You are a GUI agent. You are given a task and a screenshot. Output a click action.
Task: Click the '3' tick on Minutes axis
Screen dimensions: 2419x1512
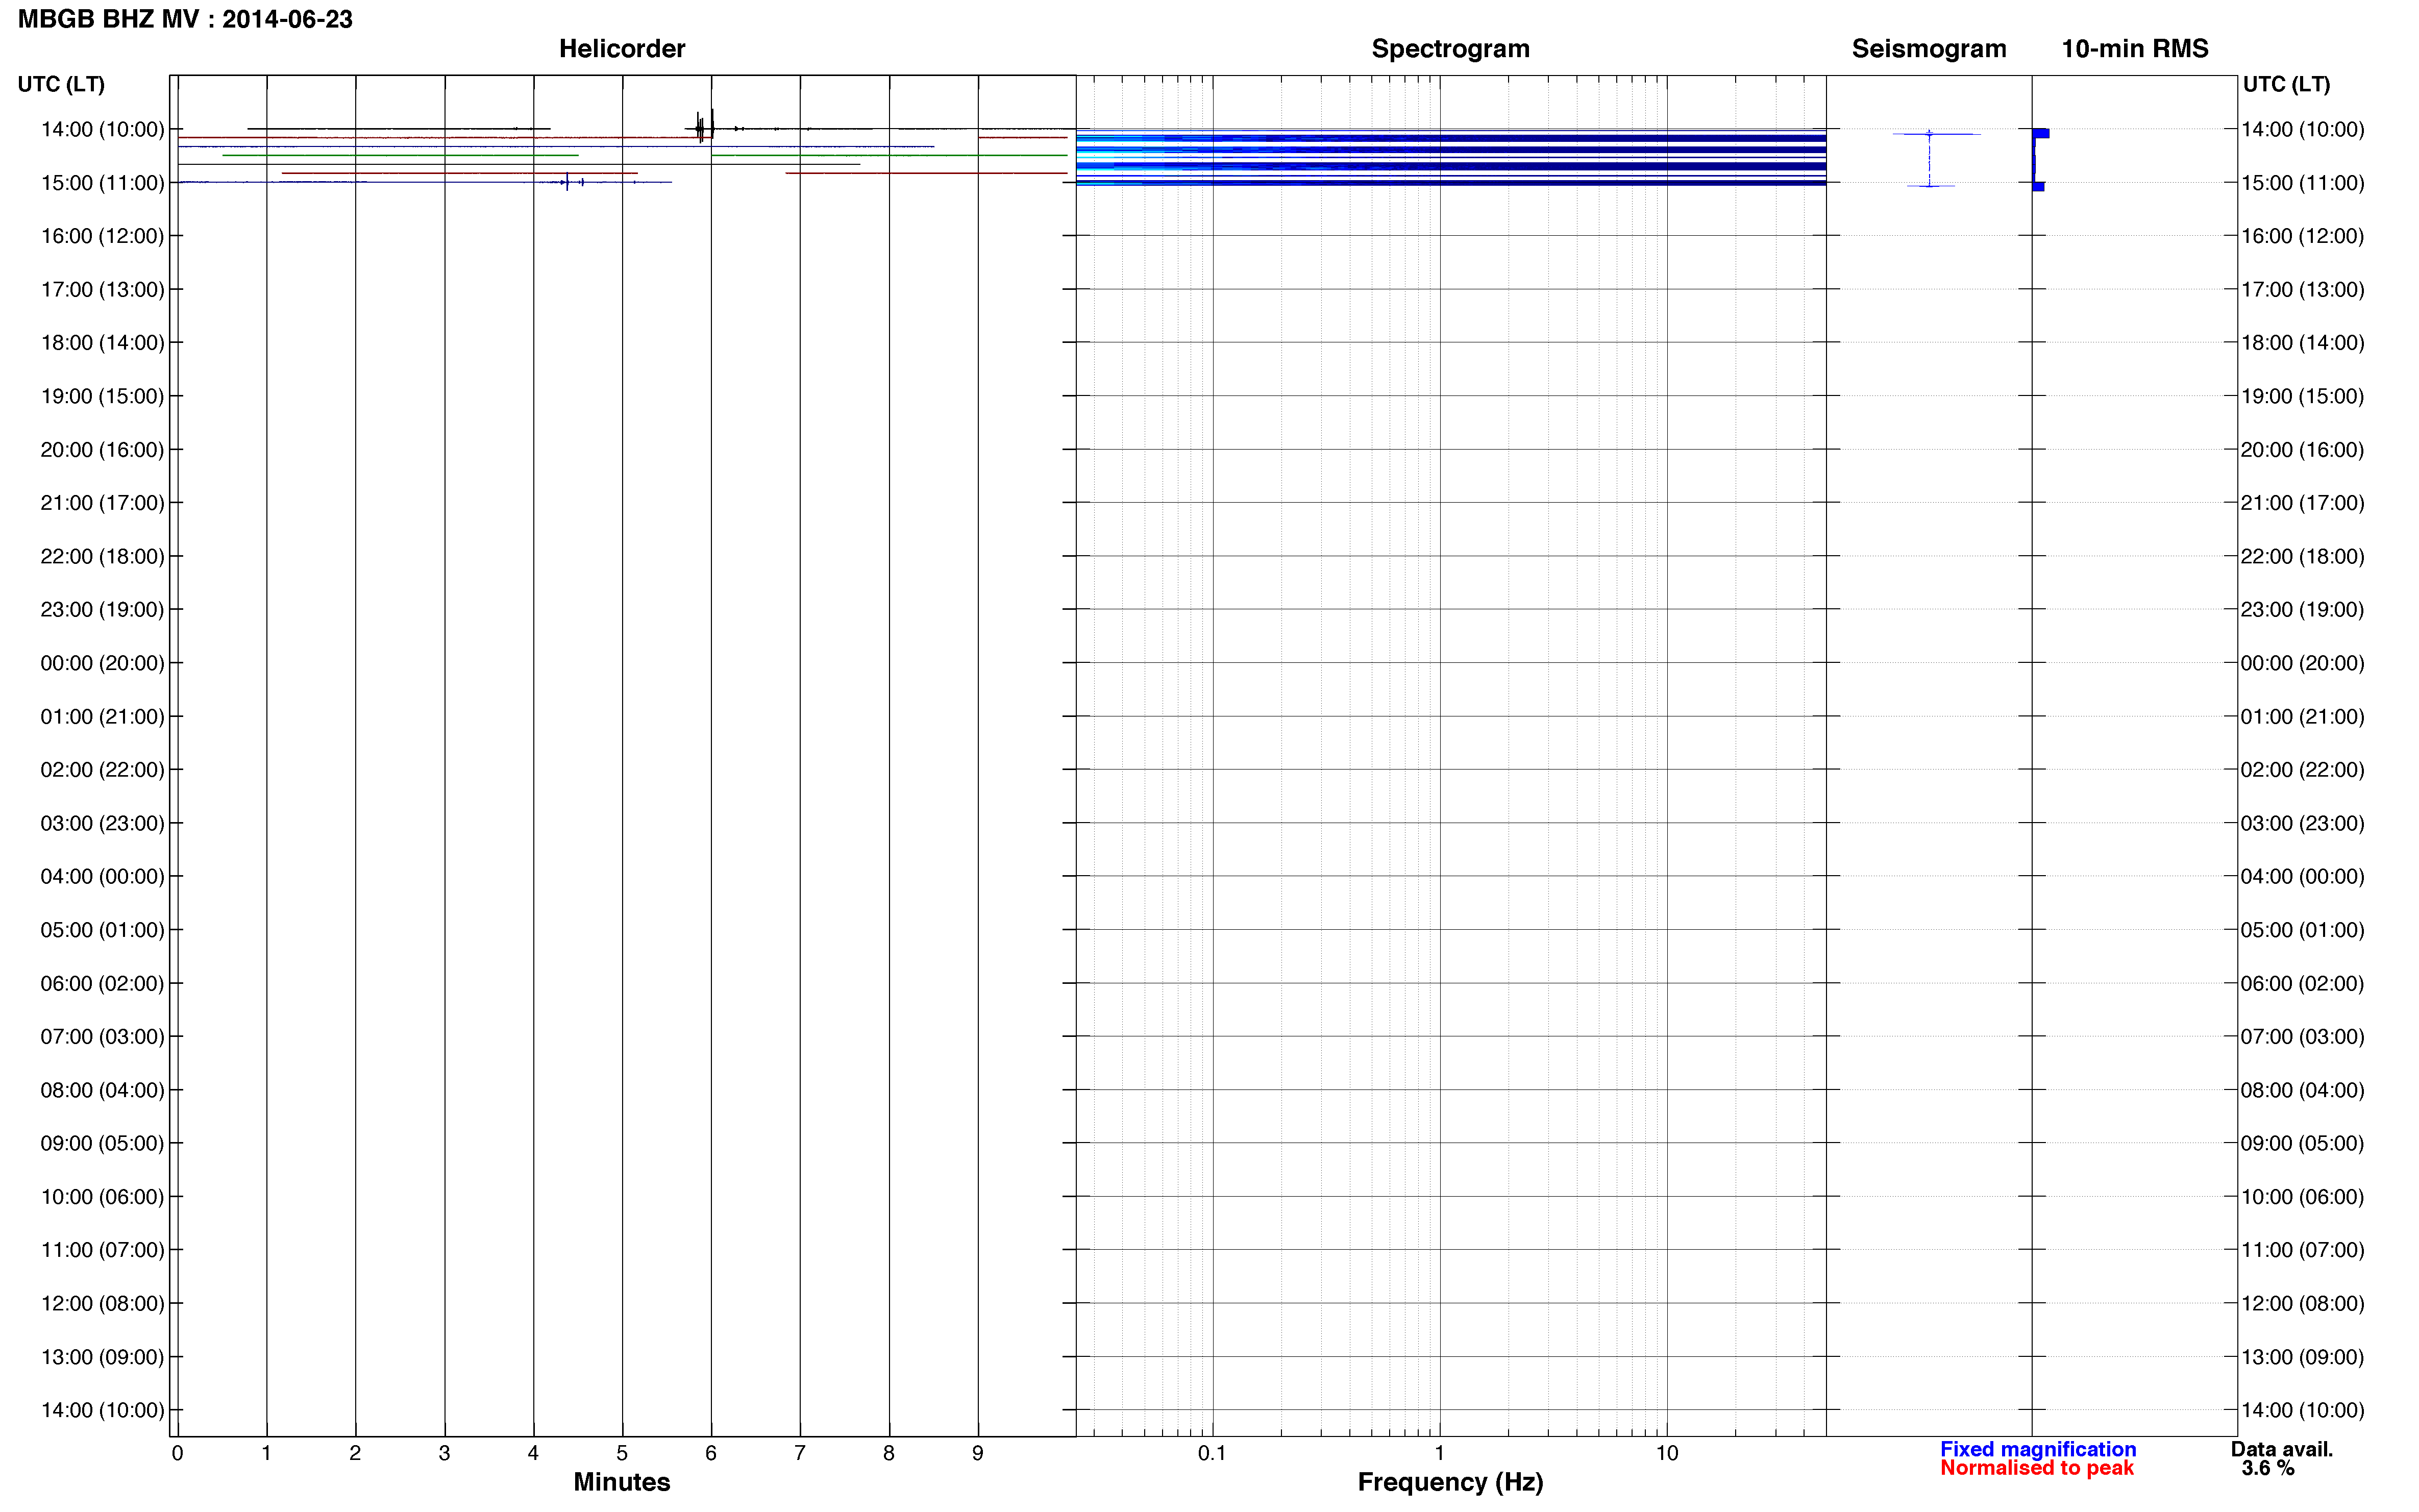(x=444, y=1453)
